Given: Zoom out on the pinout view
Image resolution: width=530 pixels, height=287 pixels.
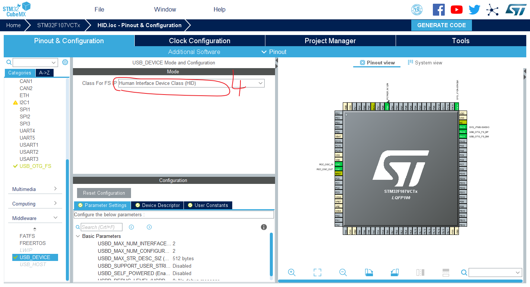Looking at the screenshot, I should point(343,272).
